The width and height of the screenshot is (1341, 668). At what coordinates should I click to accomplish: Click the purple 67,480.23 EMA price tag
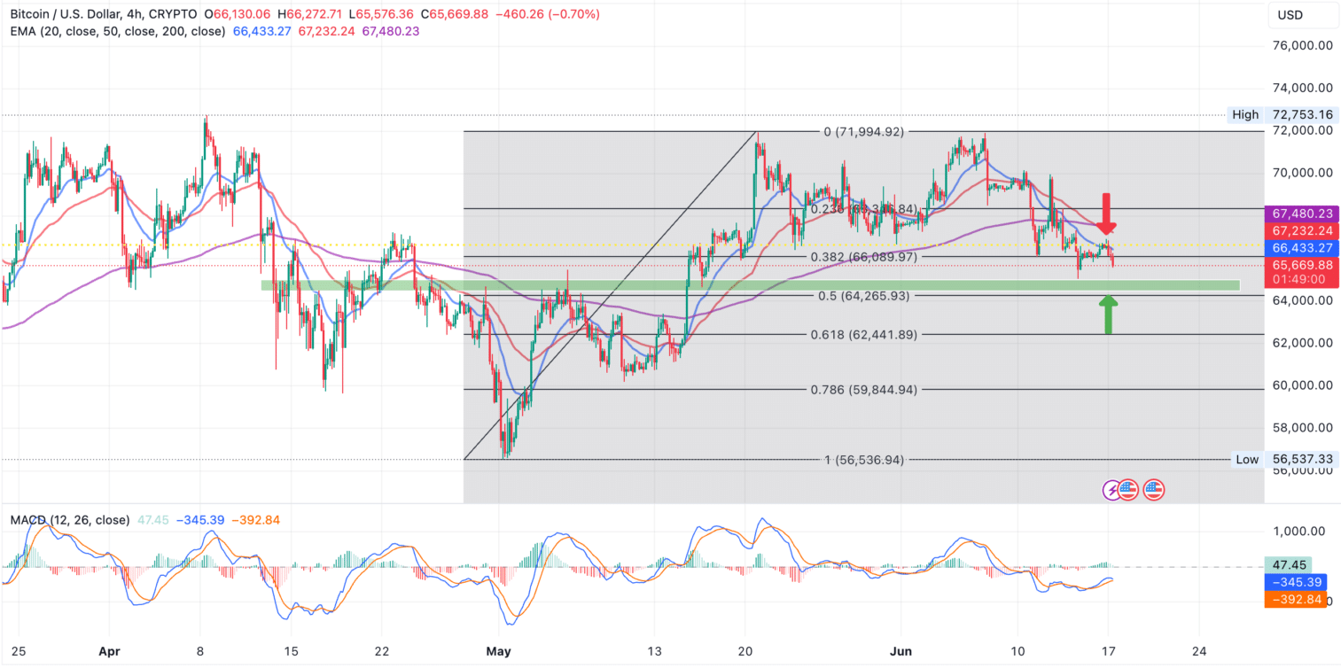click(x=1302, y=213)
